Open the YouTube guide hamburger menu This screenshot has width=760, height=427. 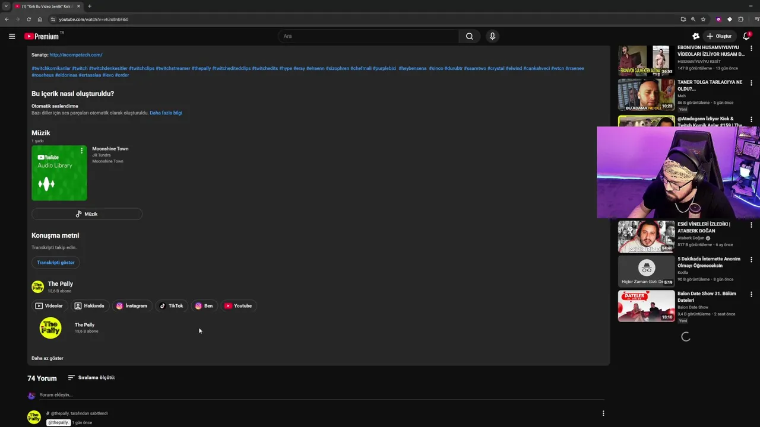click(x=12, y=36)
